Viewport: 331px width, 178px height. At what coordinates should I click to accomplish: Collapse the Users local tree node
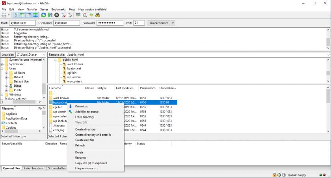click(x=2, y=69)
